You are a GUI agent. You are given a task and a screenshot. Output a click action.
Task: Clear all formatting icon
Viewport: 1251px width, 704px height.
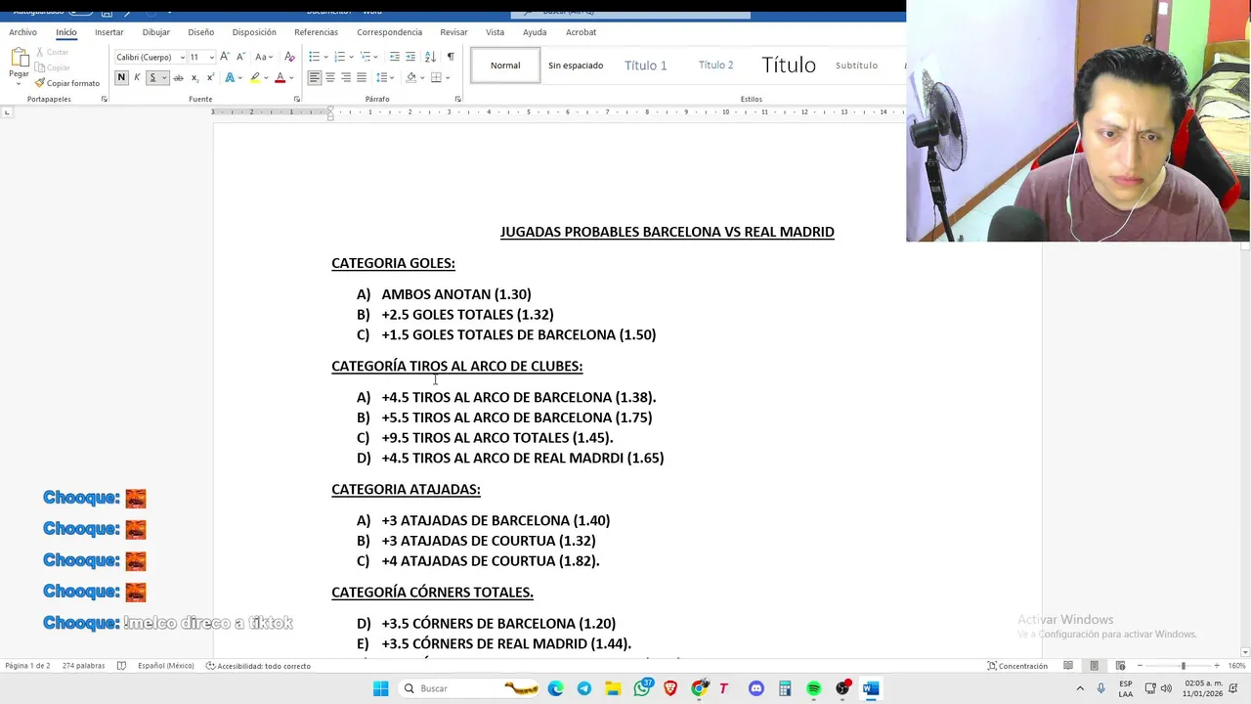289,57
